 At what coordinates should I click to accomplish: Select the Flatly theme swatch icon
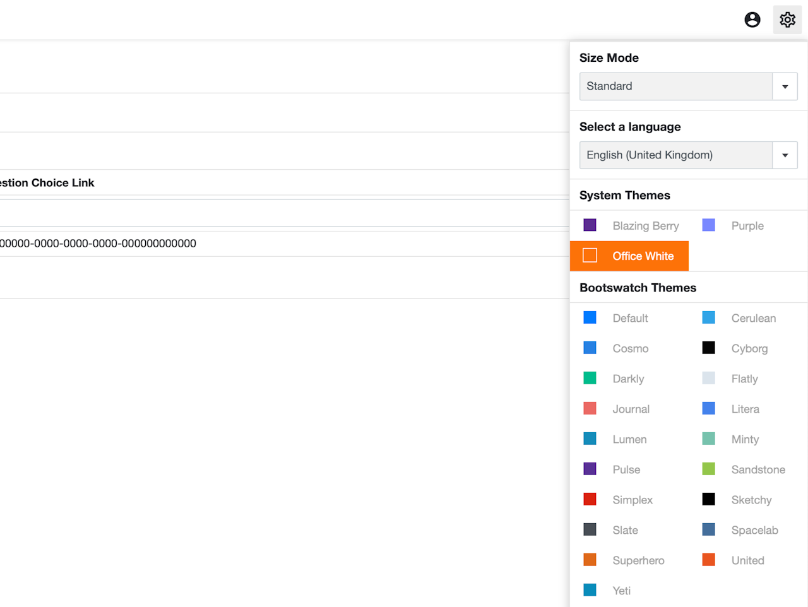click(x=709, y=378)
